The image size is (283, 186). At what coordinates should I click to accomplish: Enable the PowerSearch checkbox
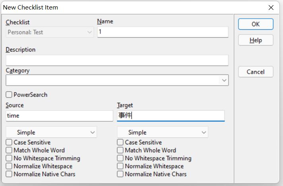(x=9, y=95)
